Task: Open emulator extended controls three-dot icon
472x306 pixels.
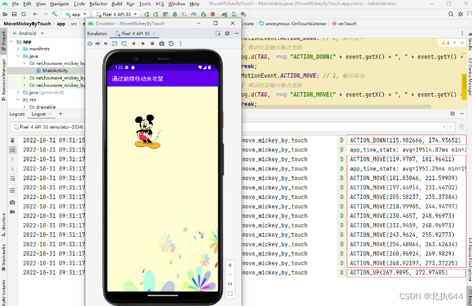Action: click(181, 43)
